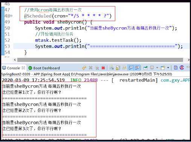Click the Console tab monitor icon

pyautogui.click(x=4, y=68)
